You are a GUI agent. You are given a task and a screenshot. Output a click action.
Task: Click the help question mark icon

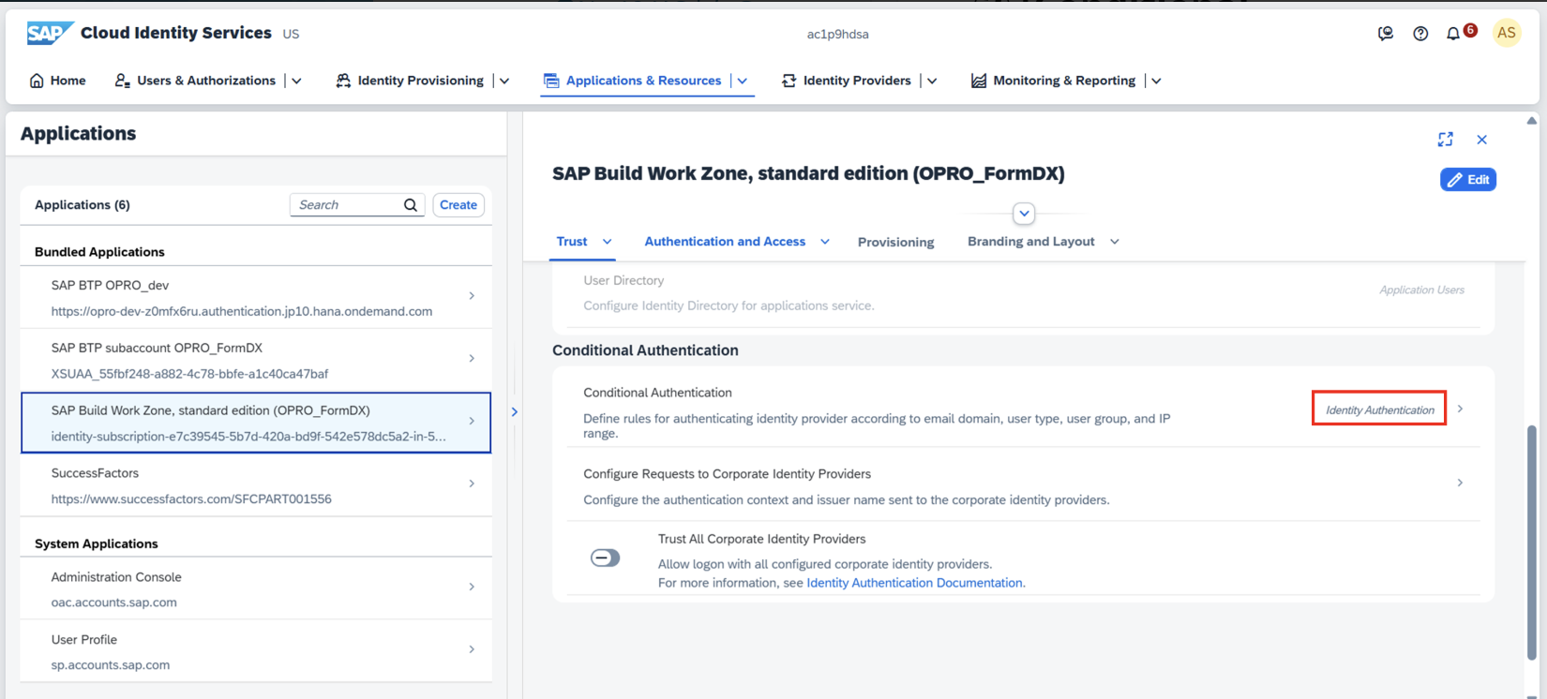tap(1420, 34)
